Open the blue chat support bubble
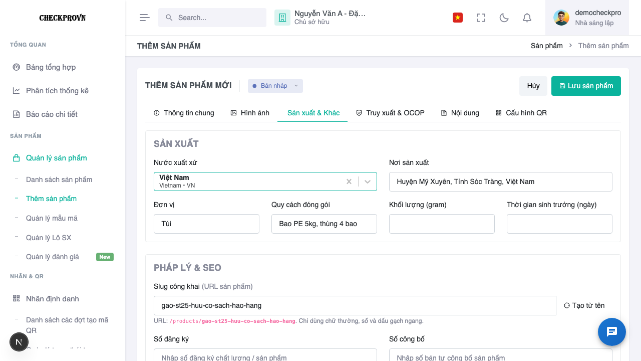The image size is (641, 361). 612,332
